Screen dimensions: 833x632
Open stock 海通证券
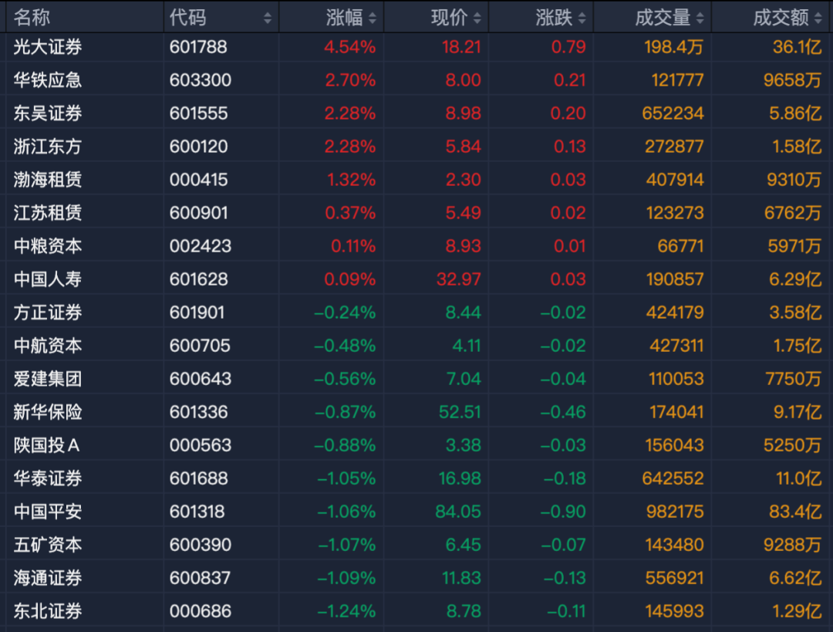tap(48, 578)
